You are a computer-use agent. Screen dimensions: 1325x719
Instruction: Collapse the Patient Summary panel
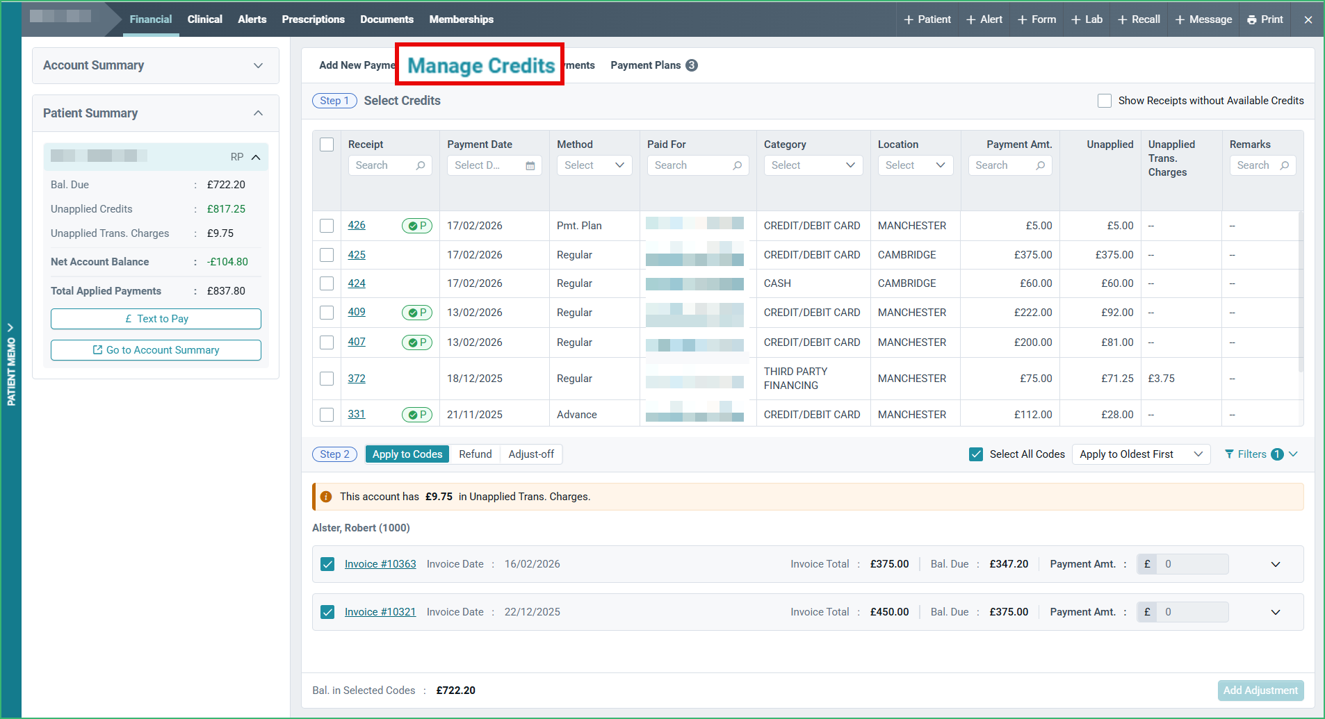point(259,113)
